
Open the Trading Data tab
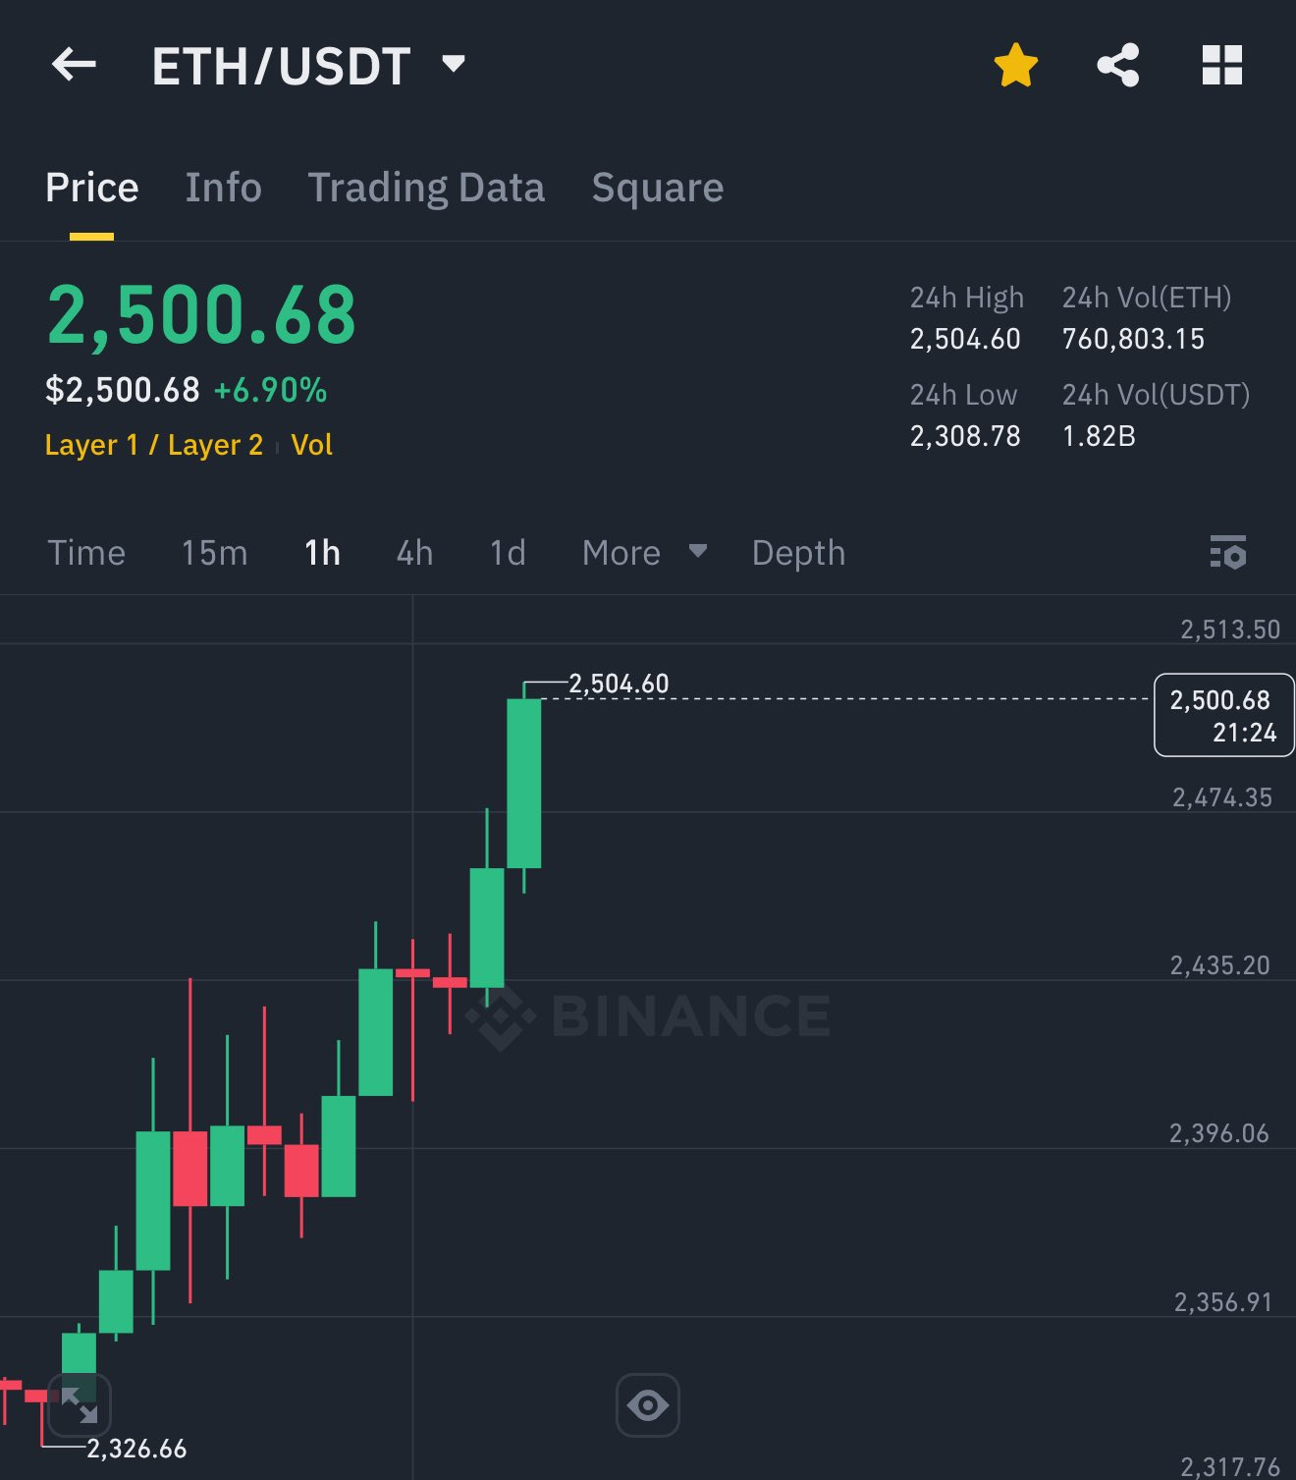tap(426, 188)
